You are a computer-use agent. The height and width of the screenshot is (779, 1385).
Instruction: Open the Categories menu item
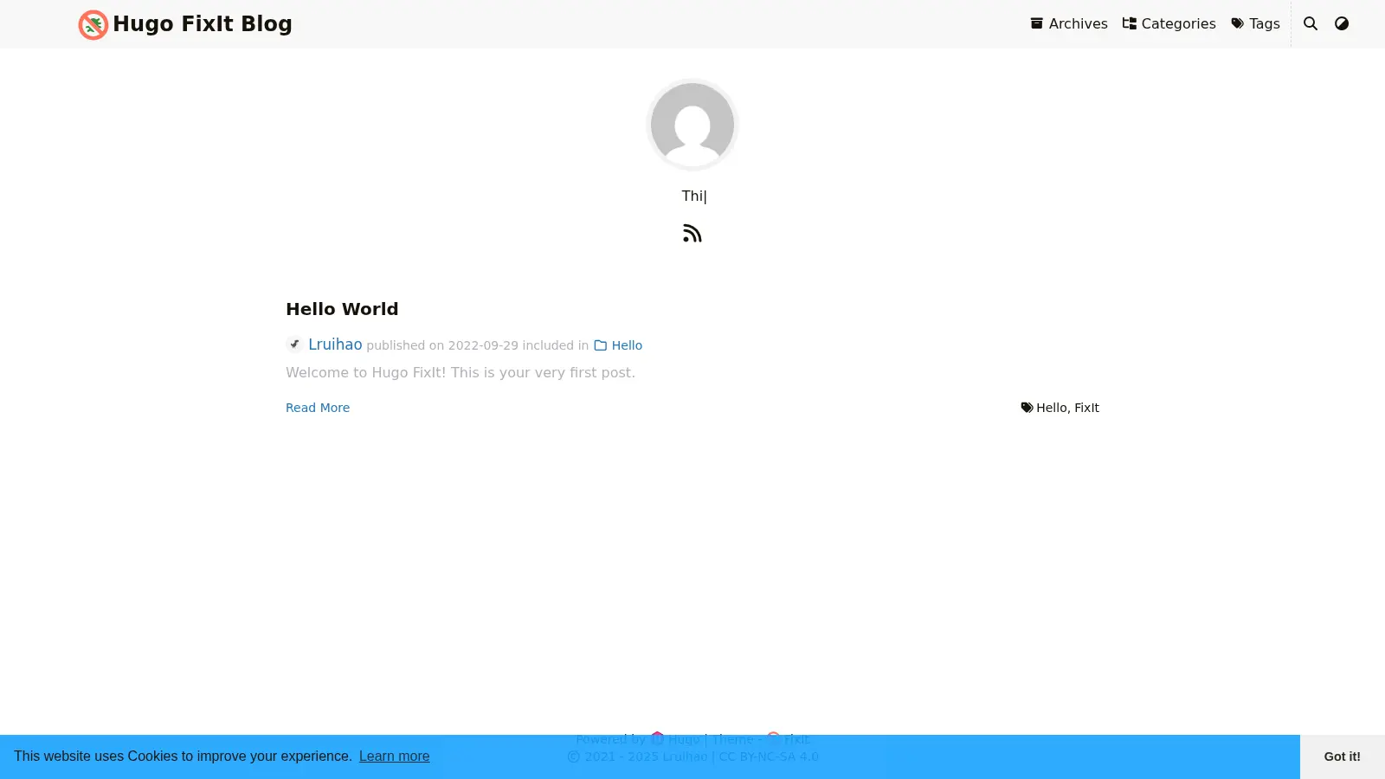[1169, 24]
